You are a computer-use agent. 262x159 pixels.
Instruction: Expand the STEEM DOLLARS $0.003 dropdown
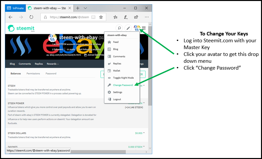[x=140, y=133]
